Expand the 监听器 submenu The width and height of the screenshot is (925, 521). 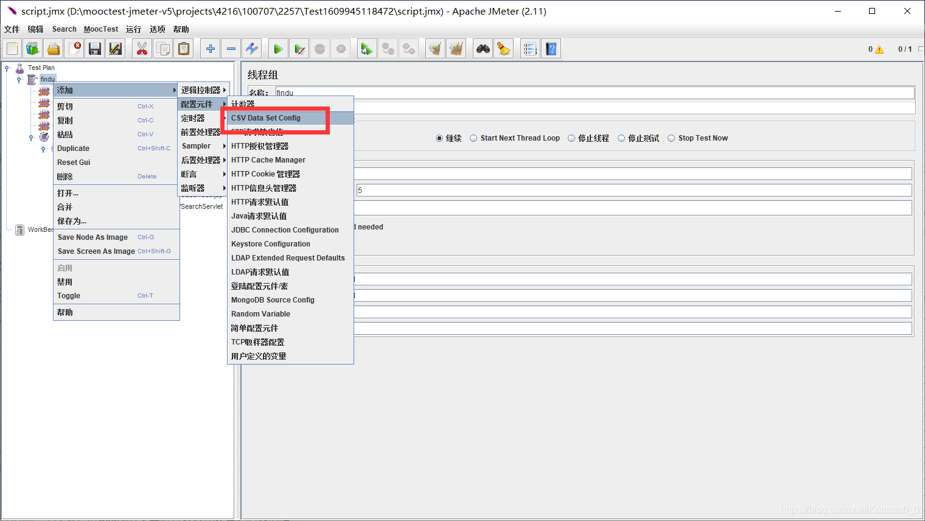pos(203,188)
